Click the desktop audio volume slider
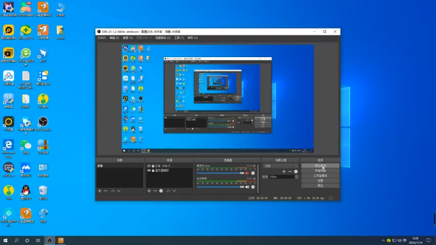 coord(220,187)
